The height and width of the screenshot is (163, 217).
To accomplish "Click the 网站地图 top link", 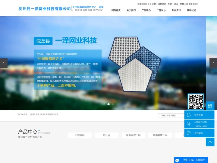I will (x=162, y=4).
